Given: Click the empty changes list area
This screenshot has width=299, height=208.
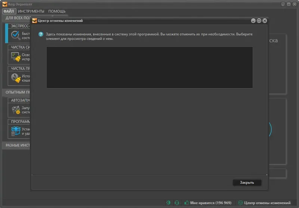Looking at the screenshot, I should point(150,67).
